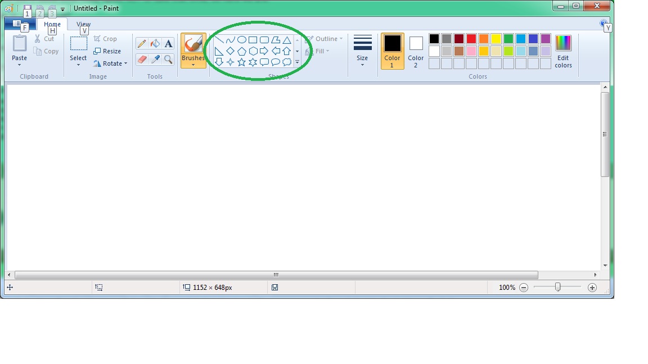This screenshot has height=364, width=648.
Task: Activate the Text tool
Action: [168, 44]
